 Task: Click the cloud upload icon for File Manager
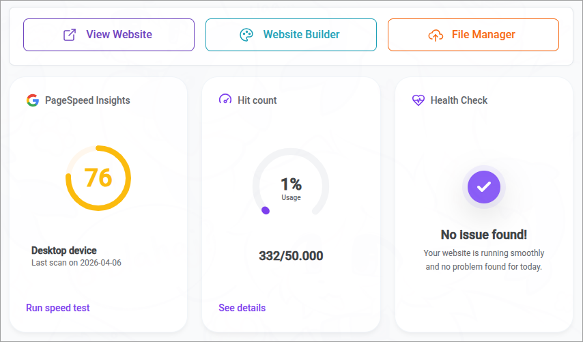coord(436,35)
